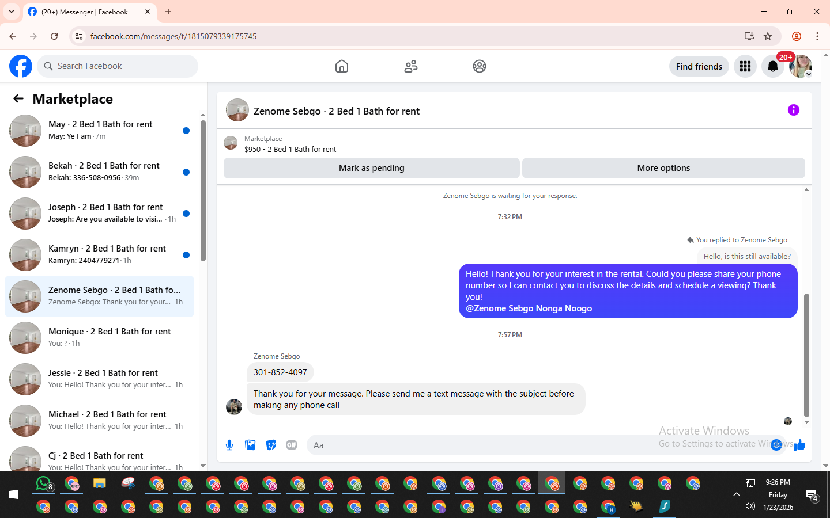Image resolution: width=830 pixels, height=518 pixels.
Task: Open Michael 2 Bed 1 Bath conversation
Action: 99,421
